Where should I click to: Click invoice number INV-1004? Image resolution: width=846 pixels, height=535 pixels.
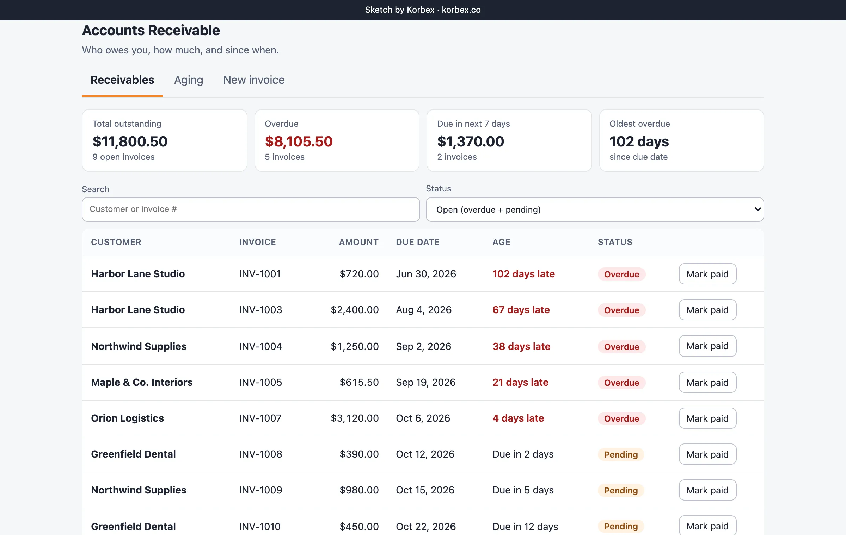click(x=260, y=346)
